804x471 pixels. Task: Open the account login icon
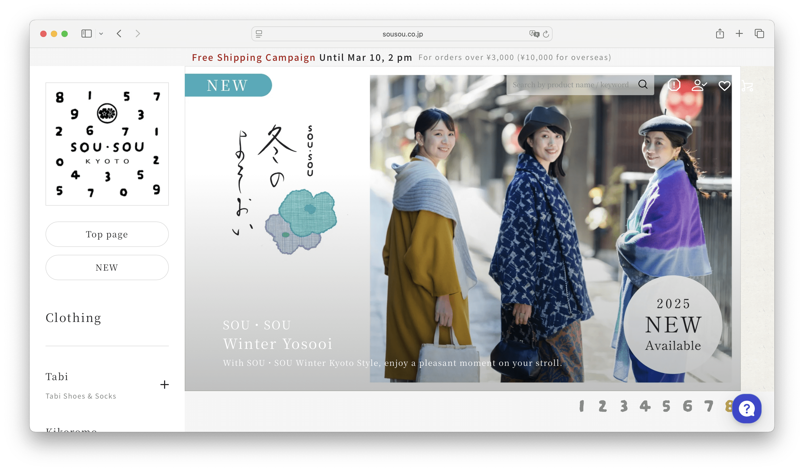click(699, 85)
